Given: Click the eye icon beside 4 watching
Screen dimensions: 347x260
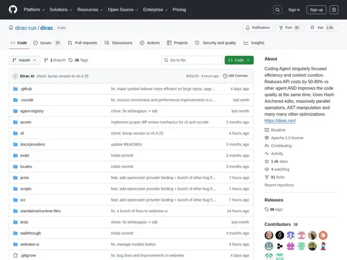Looking at the screenshot, I should point(267,170).
